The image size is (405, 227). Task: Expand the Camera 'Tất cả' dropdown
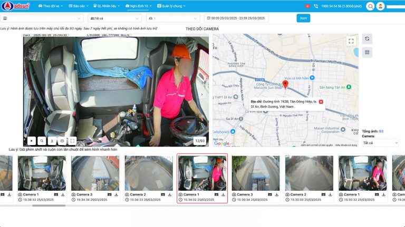coord(380,143)
